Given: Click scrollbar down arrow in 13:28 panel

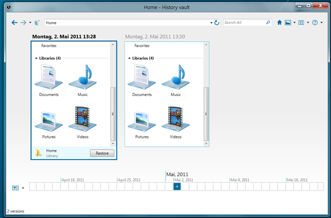Looking at the screenshot, I should click(x=113, y=143).
